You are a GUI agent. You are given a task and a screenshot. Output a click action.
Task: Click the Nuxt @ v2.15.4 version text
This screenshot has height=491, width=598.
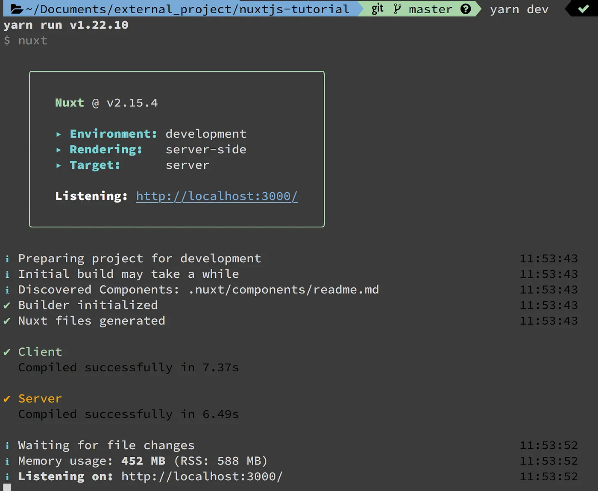pyautogui.click(x=106, y=103)
